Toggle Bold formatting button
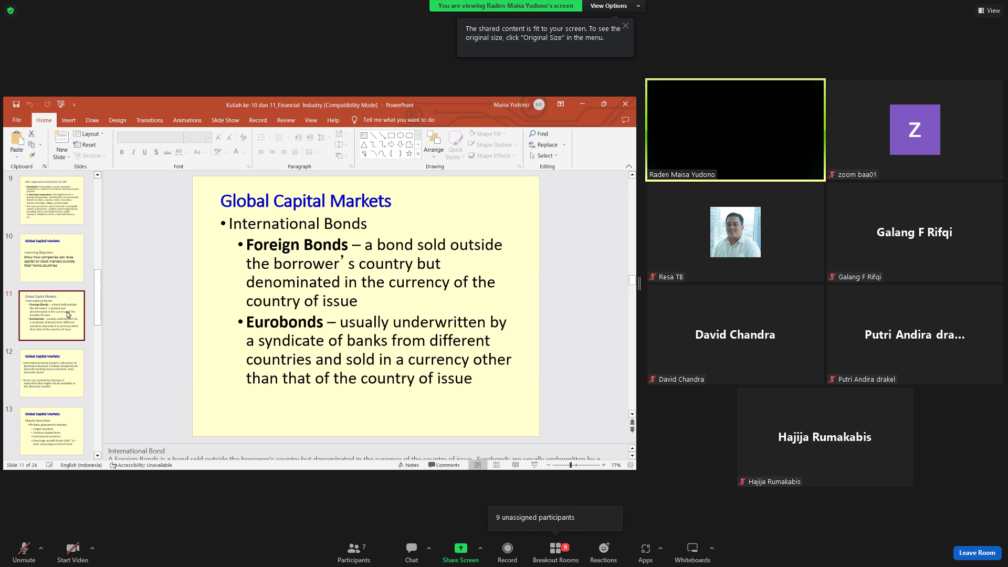This screenshot has width=1008, height=567. pos(122,152)
